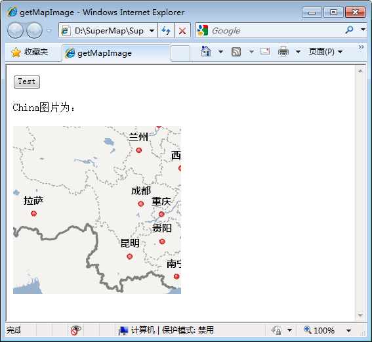Click the Favorites star icon
Image resolution: width=372 pixels, height=342 pixels.
16,53
